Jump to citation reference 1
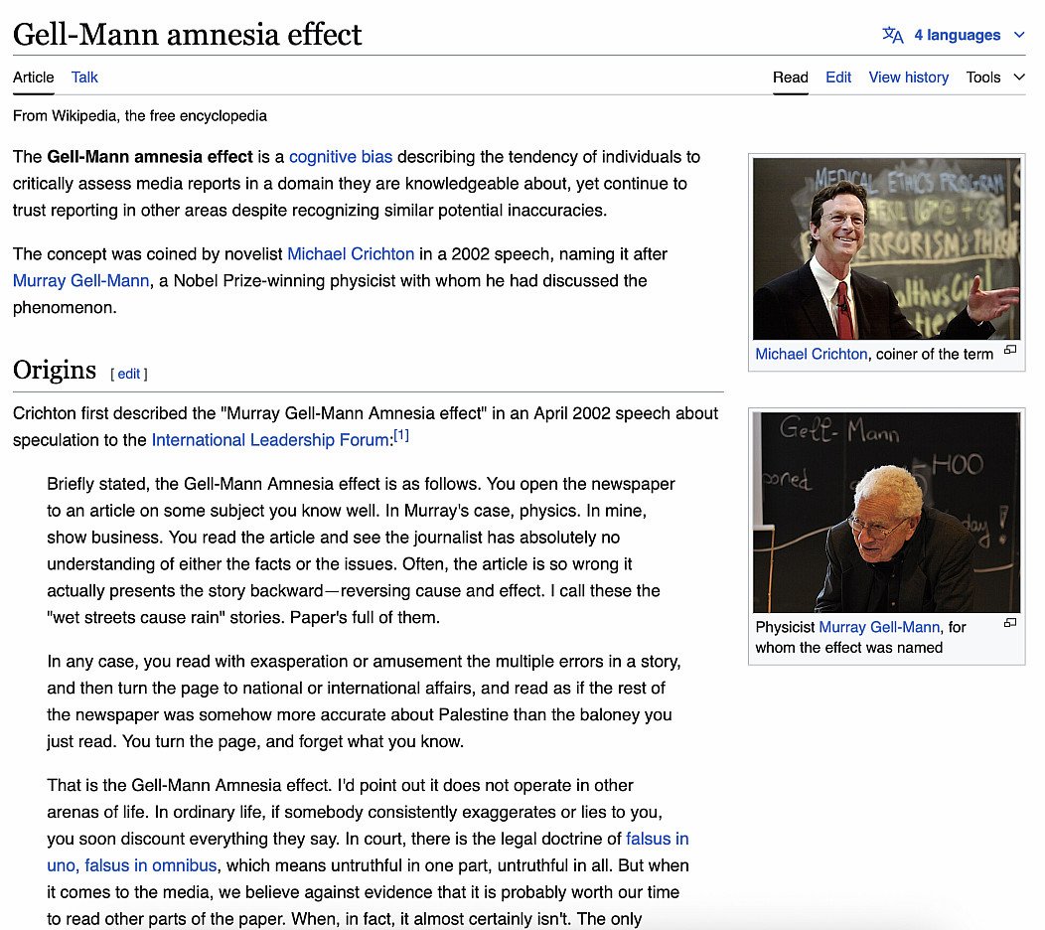 (401, 436)
